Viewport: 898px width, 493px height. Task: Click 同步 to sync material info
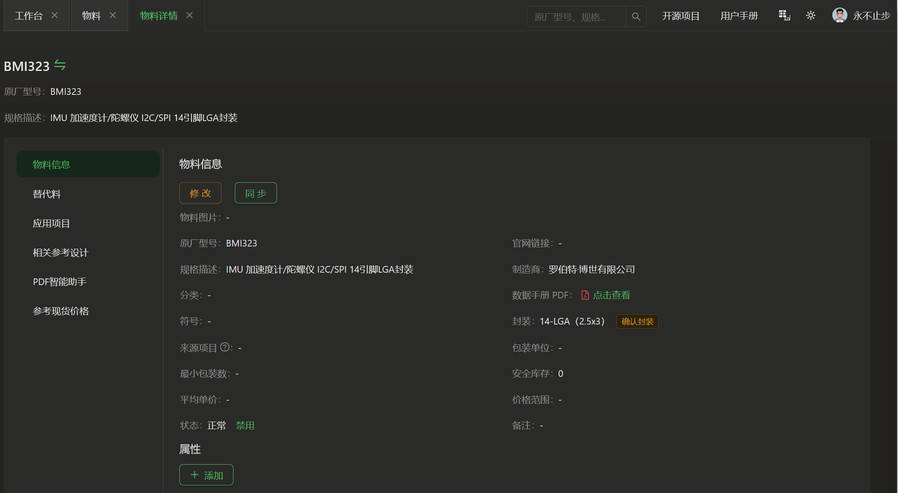(255, 193)
